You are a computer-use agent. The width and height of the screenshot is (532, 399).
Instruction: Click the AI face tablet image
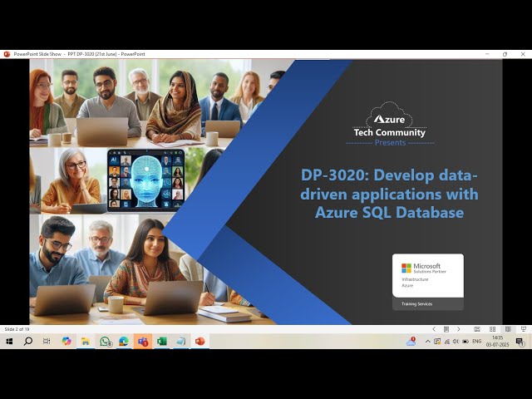(146, 179)
